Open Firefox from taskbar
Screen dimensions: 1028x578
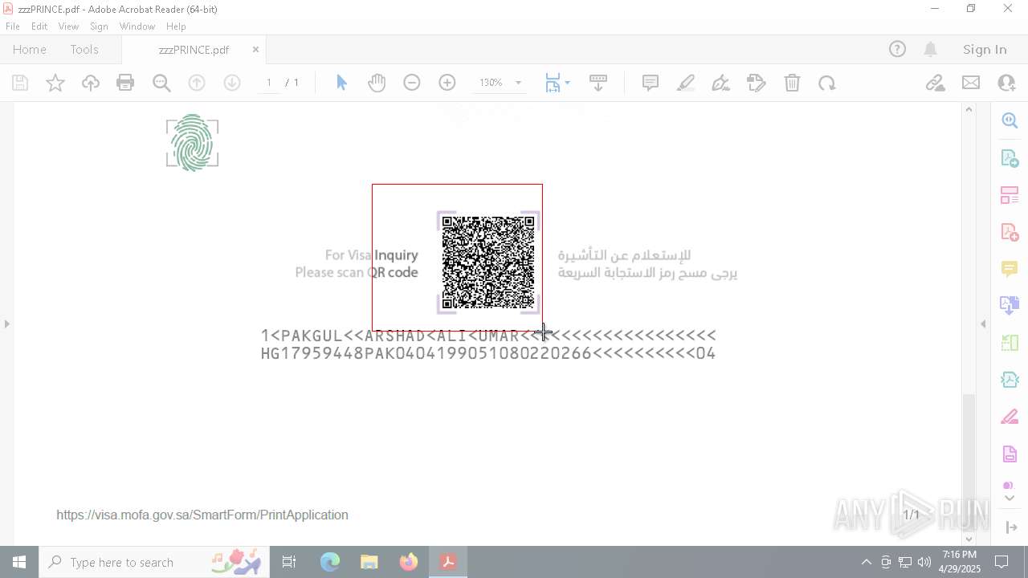pos(409,562)
